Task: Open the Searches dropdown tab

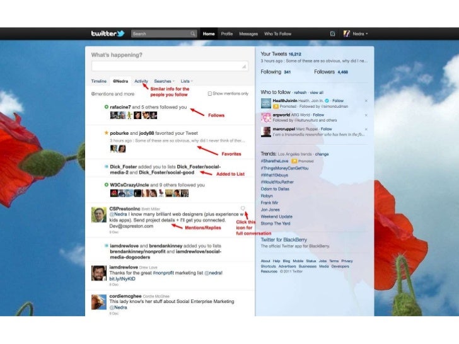Action: pyautogui.click(x=164, y=81)
